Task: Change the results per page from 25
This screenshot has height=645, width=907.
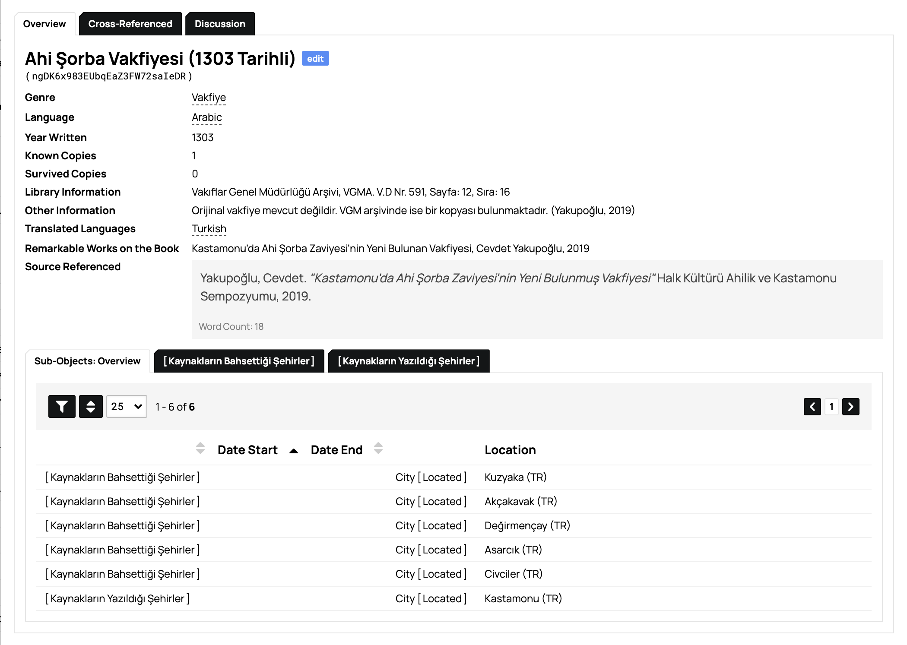Action: pos(126,406)
